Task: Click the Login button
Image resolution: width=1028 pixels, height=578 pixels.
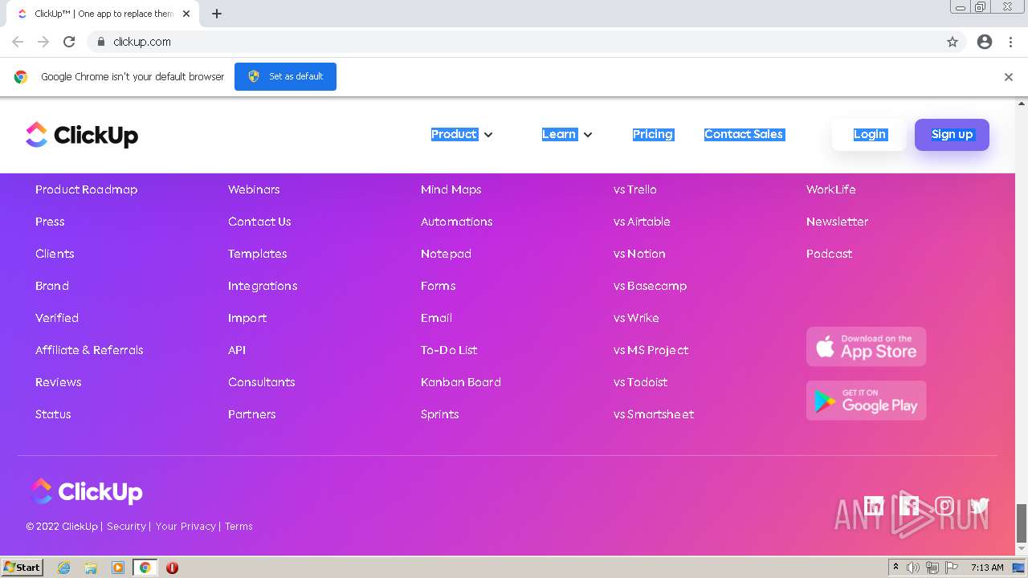Action: 870,134
